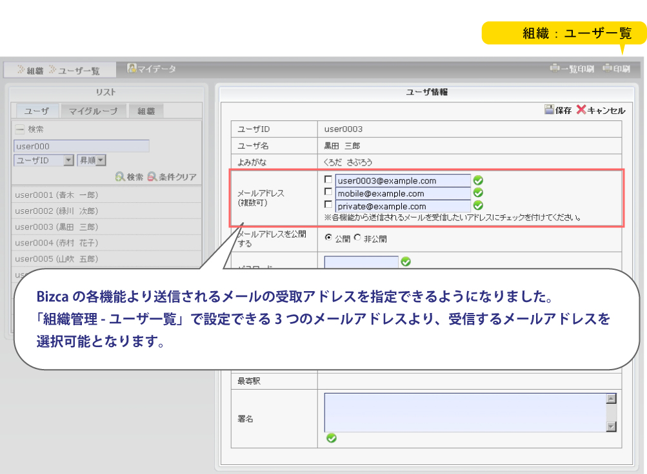Click the 検索 search button
647x474 pixels.
pyautogui.click(x=129, y=176)
